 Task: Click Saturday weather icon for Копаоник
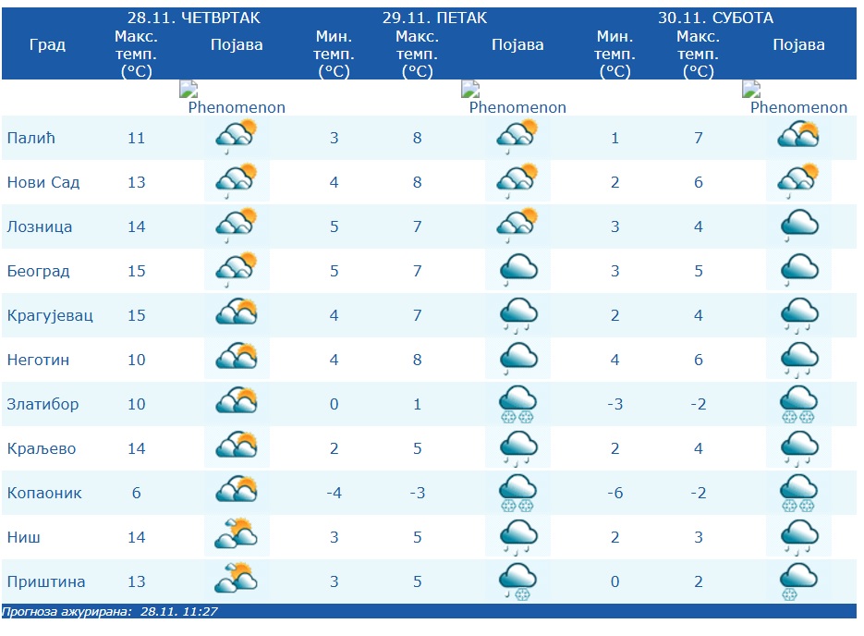pos(798,494)
